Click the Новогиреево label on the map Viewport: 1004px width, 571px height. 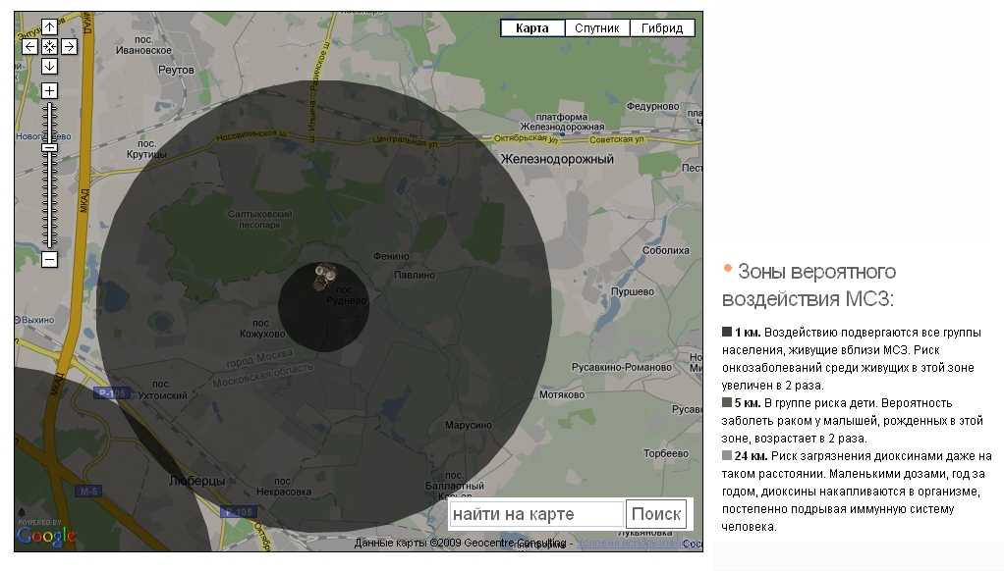tap(43, 136)
